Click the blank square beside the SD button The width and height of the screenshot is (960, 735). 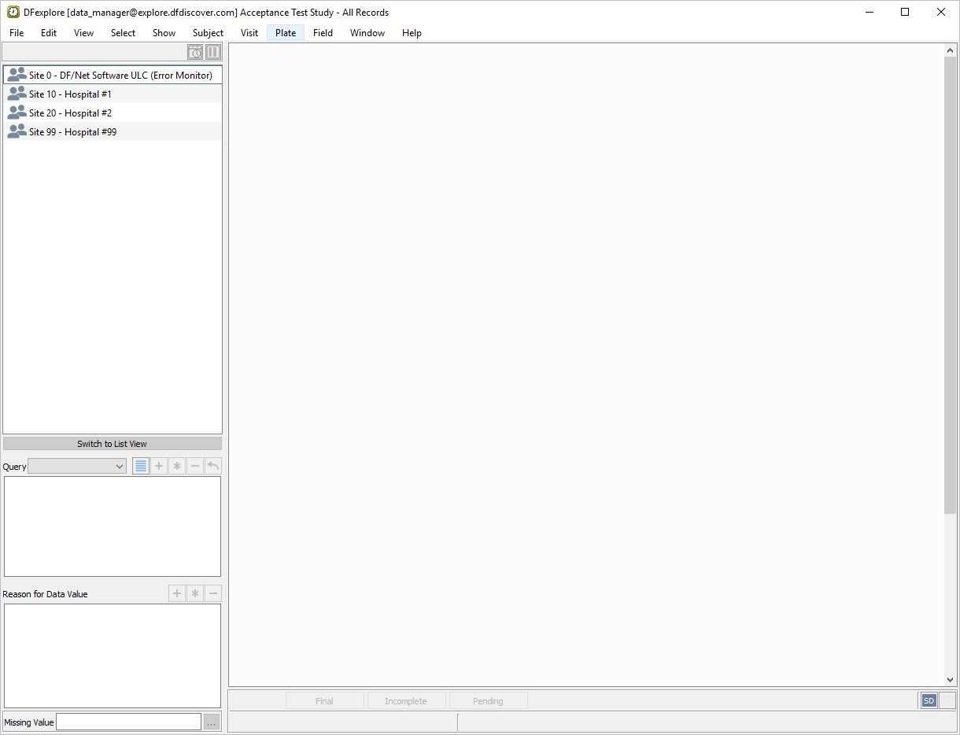(947, 700)
